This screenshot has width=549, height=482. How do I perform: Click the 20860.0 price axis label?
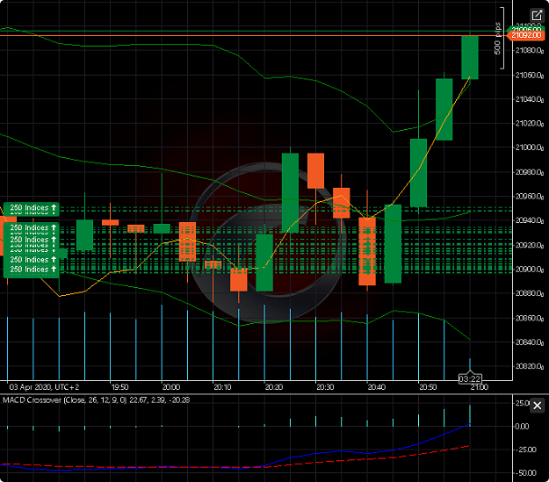tap(530, 318)
